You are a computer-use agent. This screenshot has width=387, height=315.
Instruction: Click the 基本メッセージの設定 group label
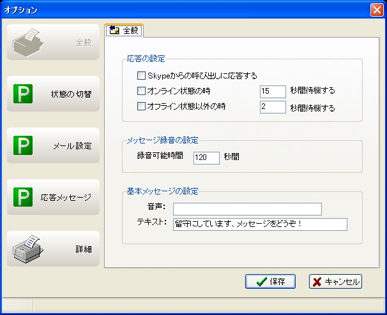point(162,191)
